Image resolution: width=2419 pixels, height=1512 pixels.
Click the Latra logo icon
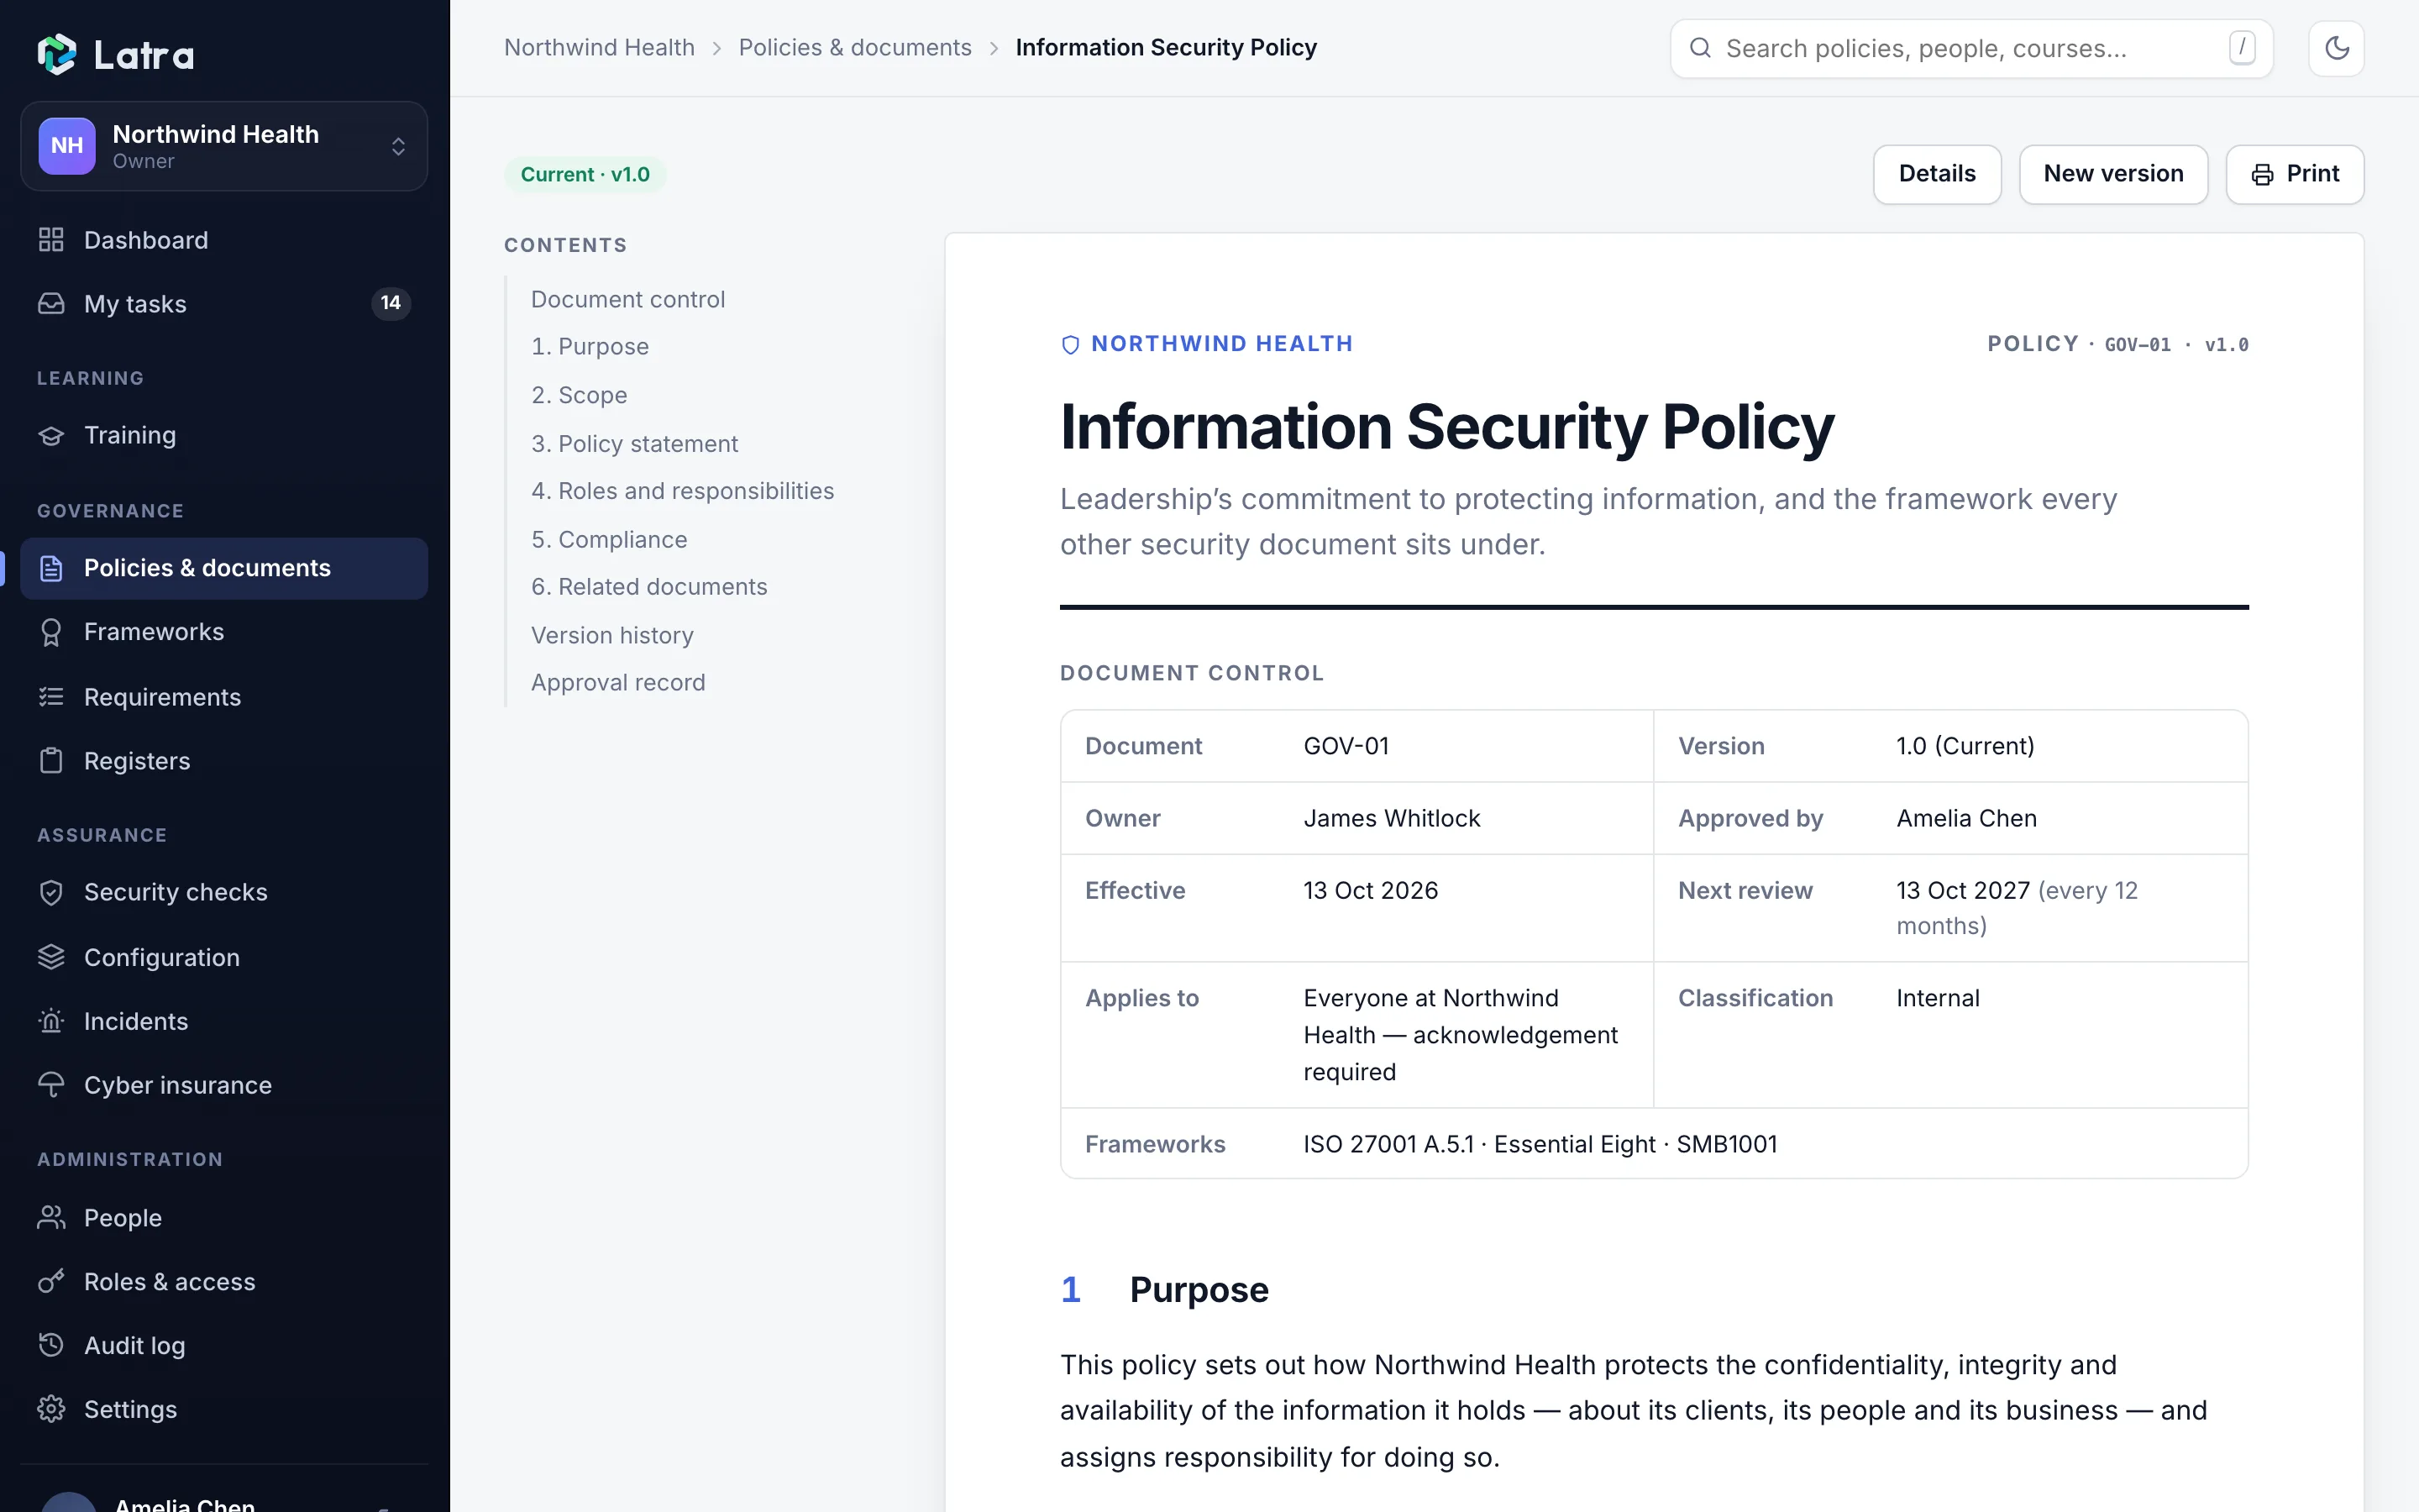(x=56, y=54)
